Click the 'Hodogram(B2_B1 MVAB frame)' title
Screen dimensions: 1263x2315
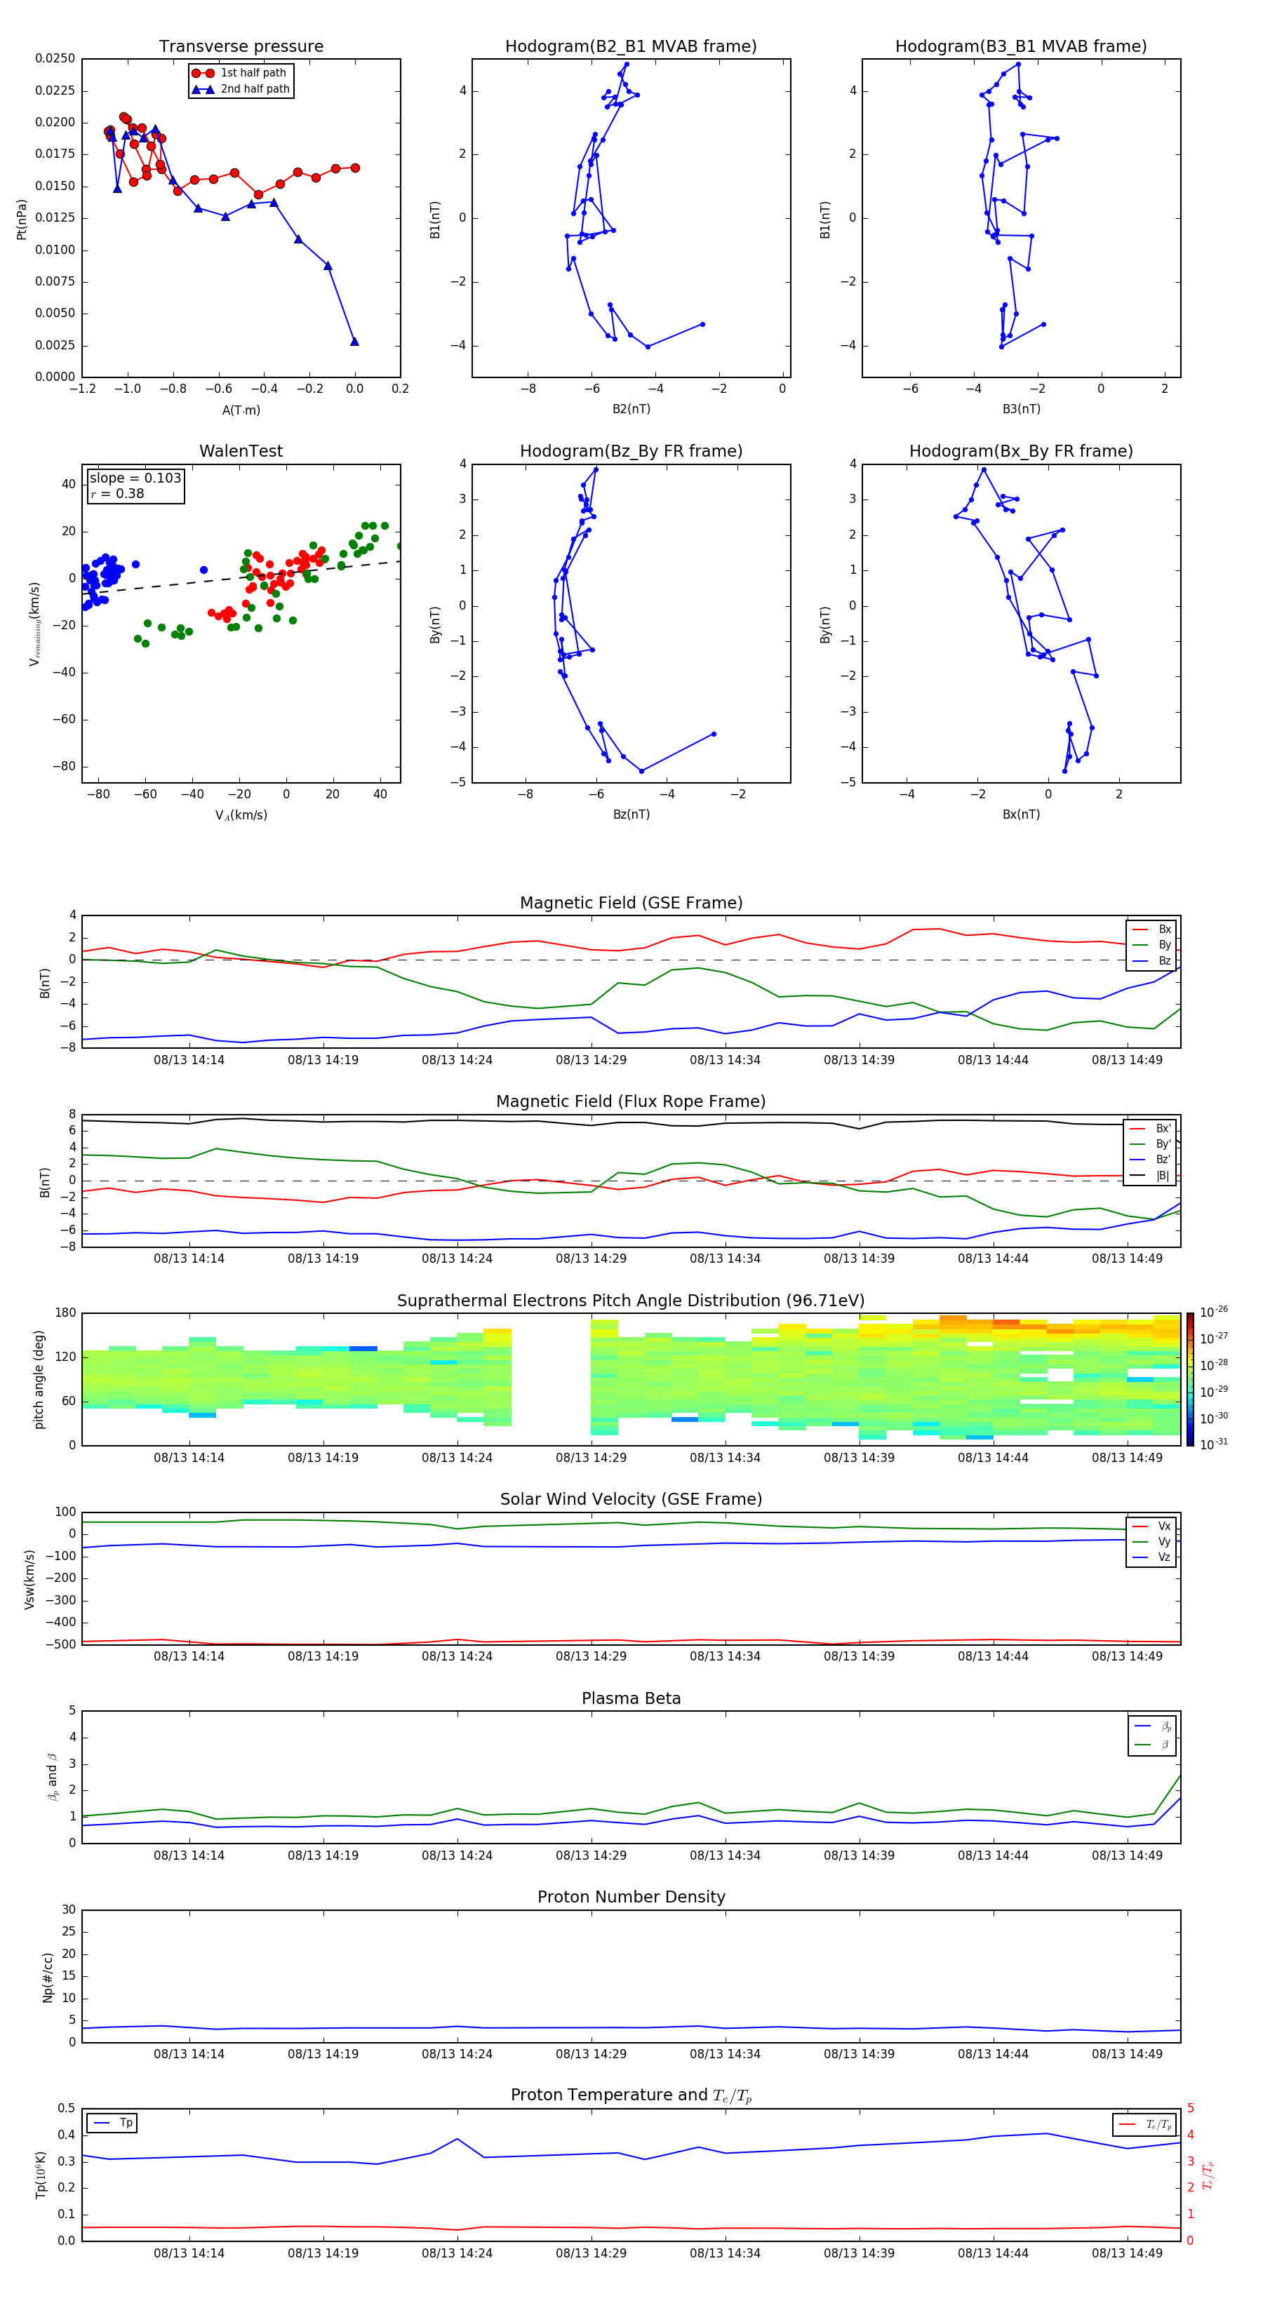(631, 47)
